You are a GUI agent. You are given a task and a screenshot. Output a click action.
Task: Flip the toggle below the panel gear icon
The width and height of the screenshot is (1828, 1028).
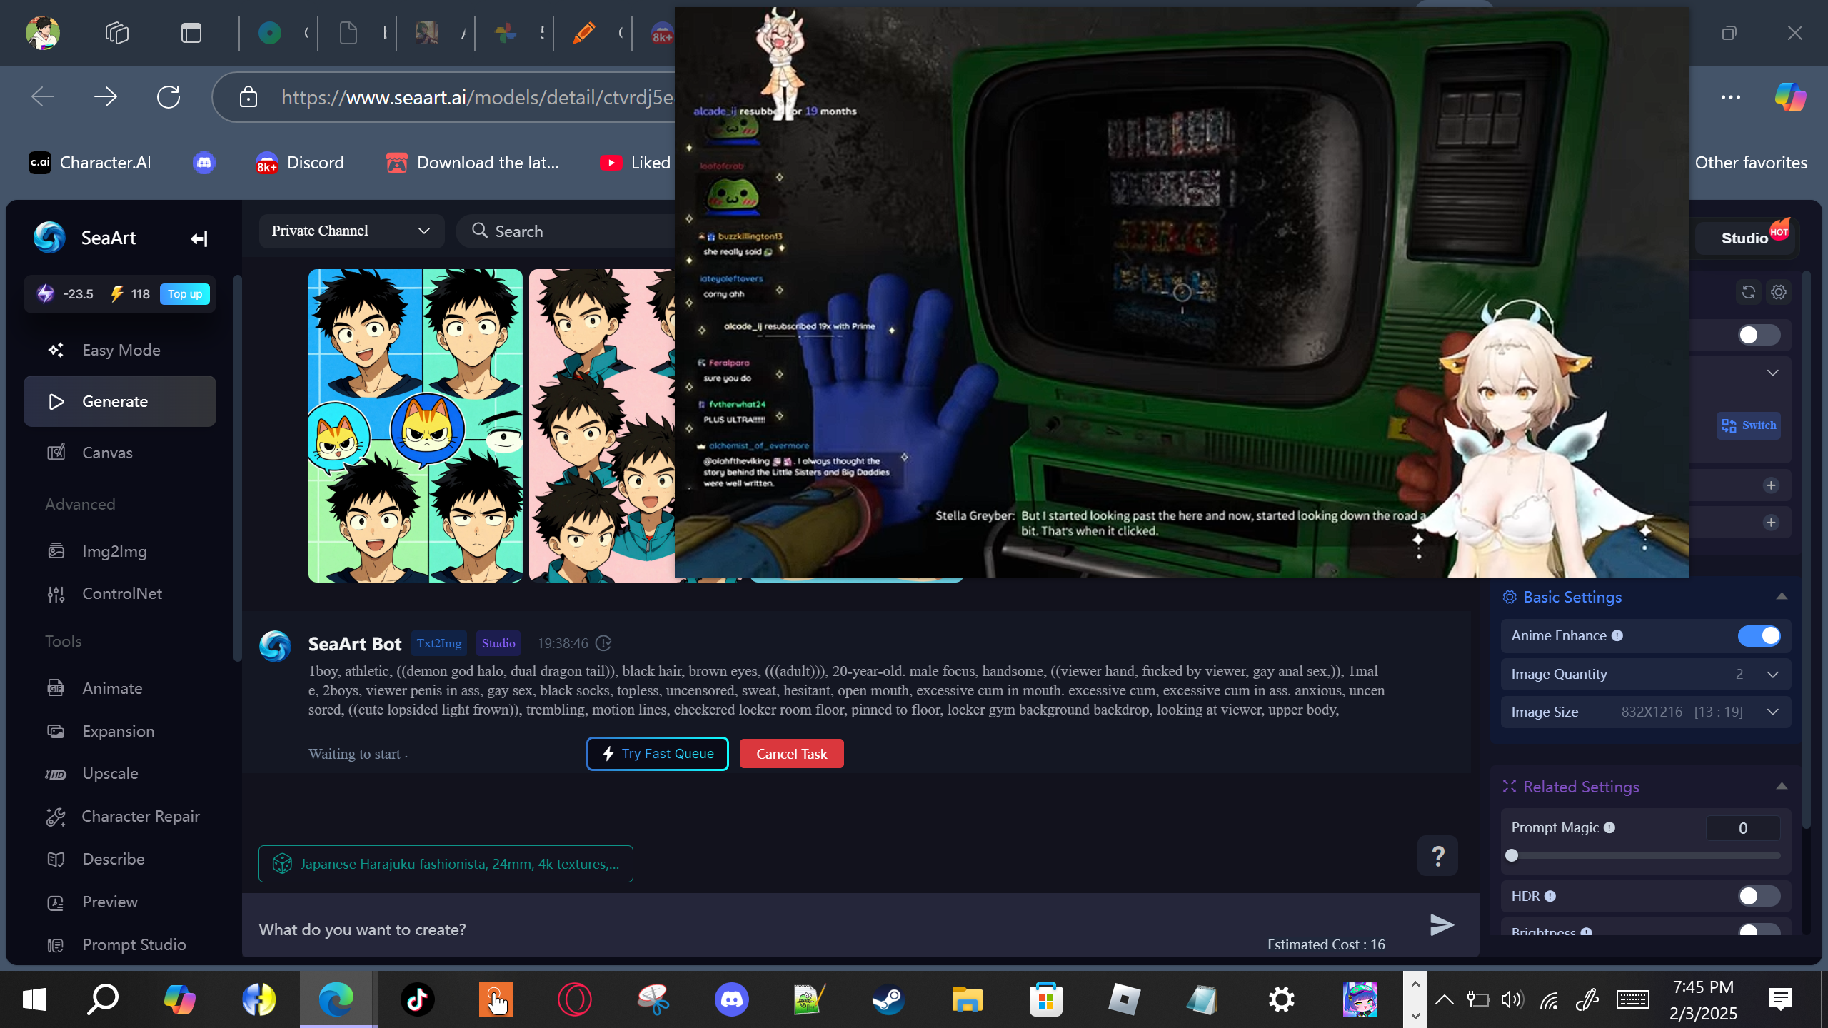(1759, 335)
